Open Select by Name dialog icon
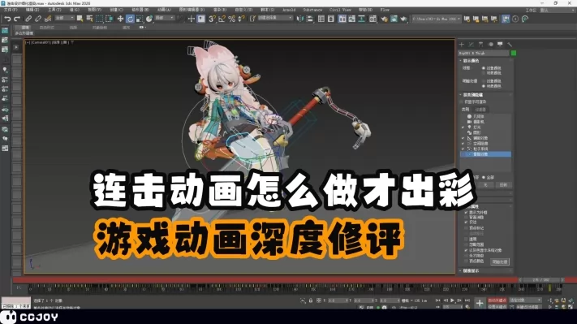 pyautogui.click(x=89, y=19)
